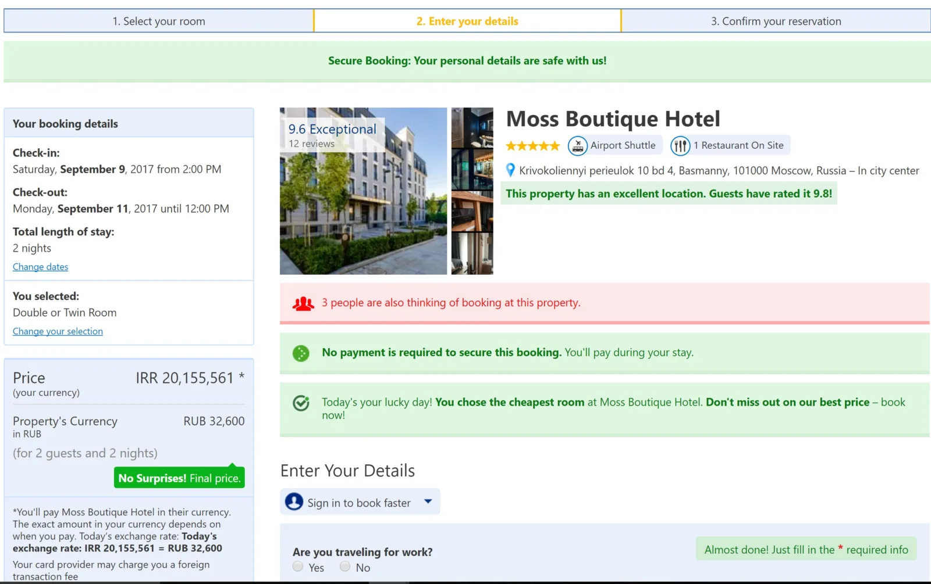This screenshot has height=584, width=931.
Task: Click the No Surprises! Final price badge
Action: pos(179,478)
